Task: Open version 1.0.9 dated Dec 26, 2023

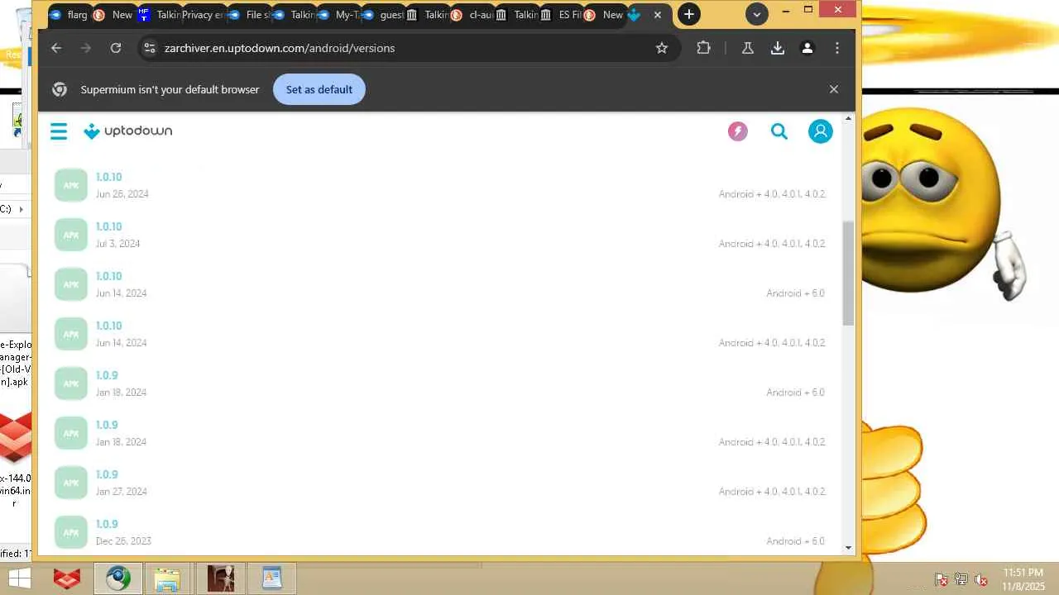Action: tap(107, 524)
